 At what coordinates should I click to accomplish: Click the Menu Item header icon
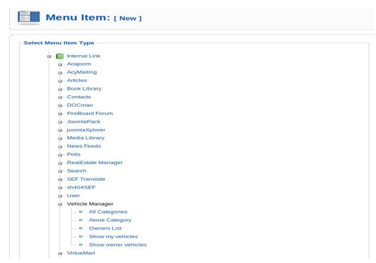click(x=29, y=17)
